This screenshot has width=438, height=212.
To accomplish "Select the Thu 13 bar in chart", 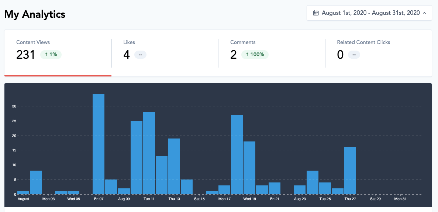I will pyautogui.click(x=174, y=166).
